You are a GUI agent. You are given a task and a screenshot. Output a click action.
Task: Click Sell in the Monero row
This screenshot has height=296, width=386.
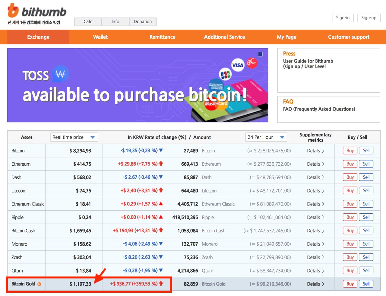tap(366, 244)
